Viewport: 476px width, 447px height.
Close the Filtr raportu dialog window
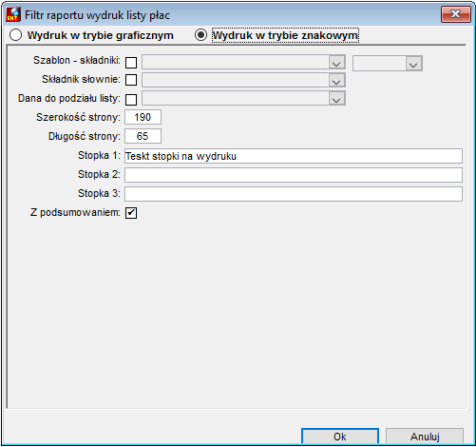pyautogui.click(x=456, y=14)
